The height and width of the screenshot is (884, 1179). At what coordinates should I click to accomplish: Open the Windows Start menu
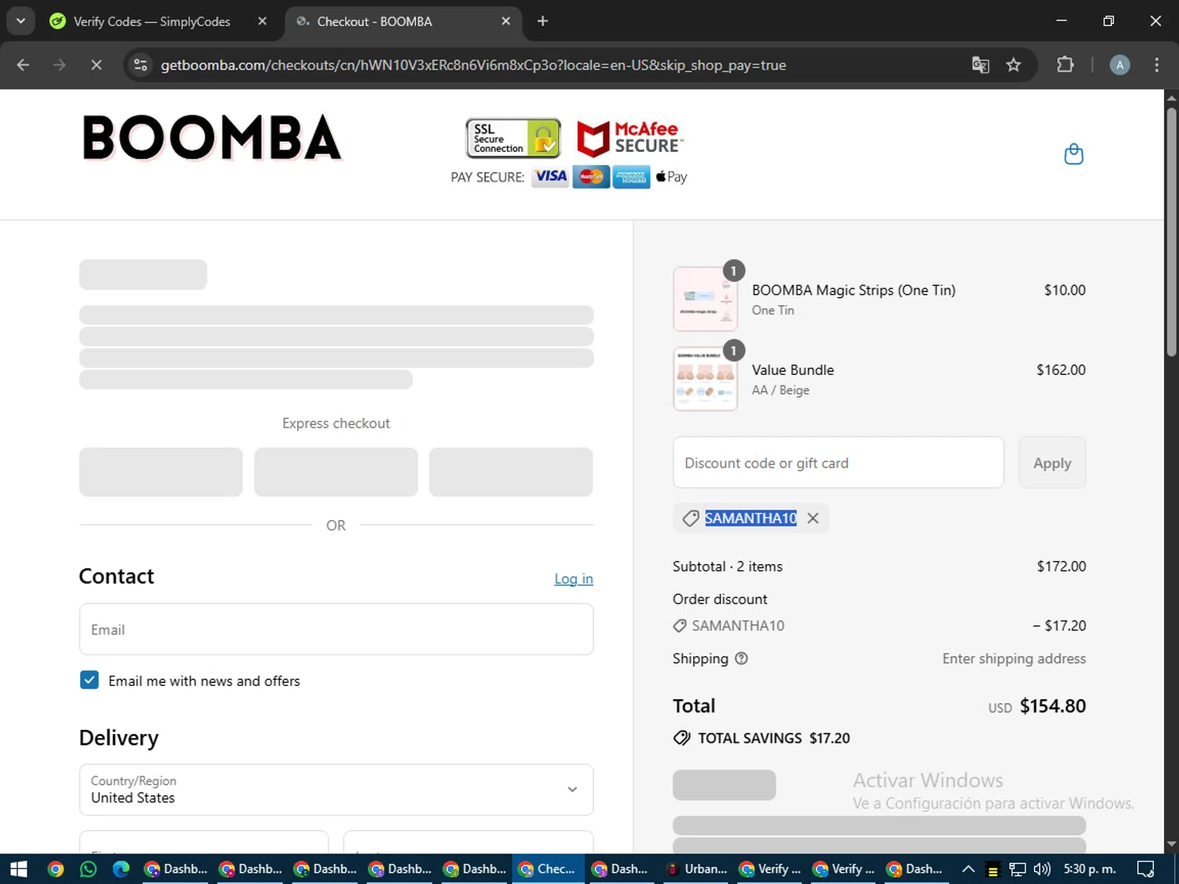(x=18, y=869)
